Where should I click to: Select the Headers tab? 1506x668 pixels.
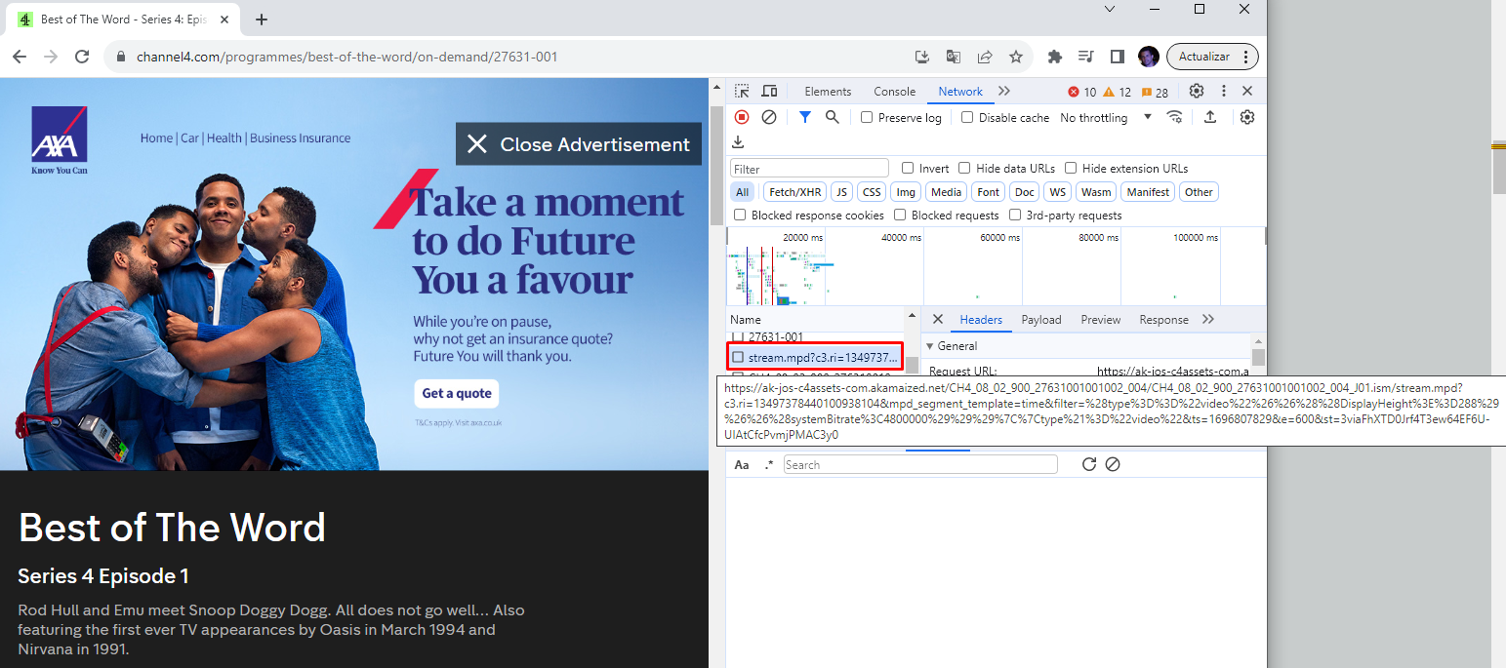tap(981, 320)
